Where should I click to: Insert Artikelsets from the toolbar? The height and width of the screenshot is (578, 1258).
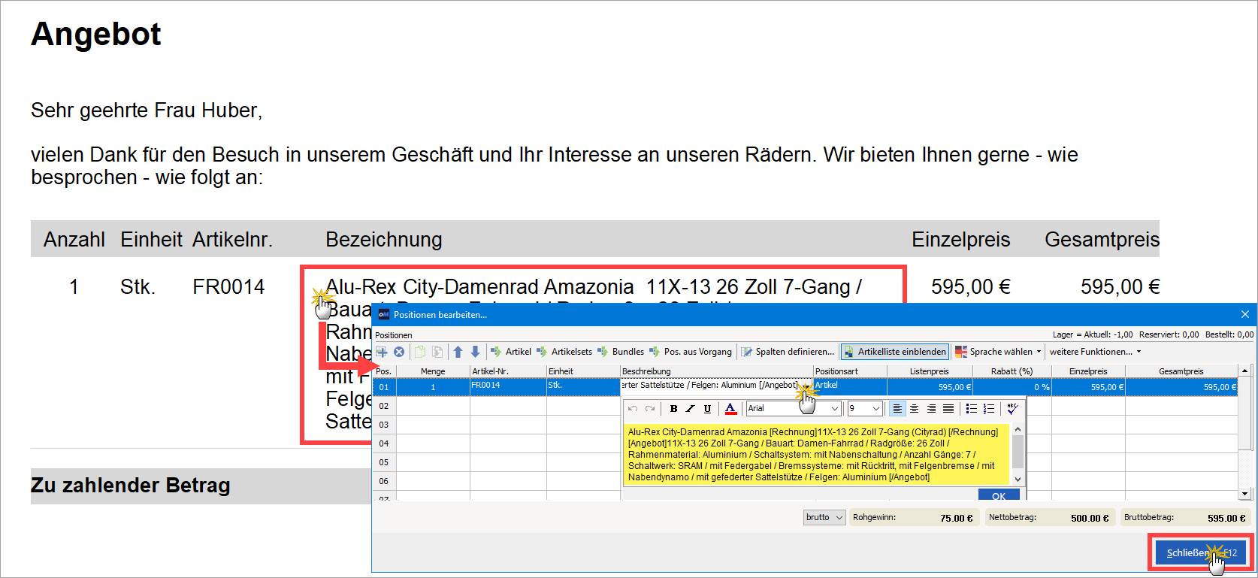point(564,352)
